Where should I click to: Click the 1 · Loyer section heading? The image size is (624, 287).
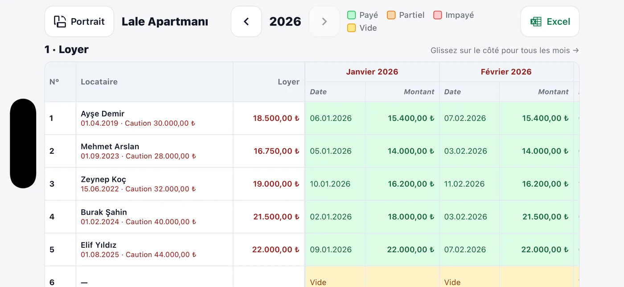click(x=66, y=49)
